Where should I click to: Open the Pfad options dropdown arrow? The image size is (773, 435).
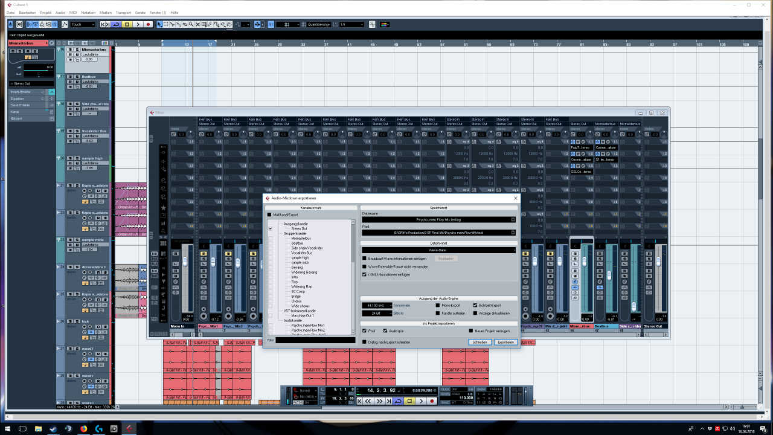(x=513, y=233)
